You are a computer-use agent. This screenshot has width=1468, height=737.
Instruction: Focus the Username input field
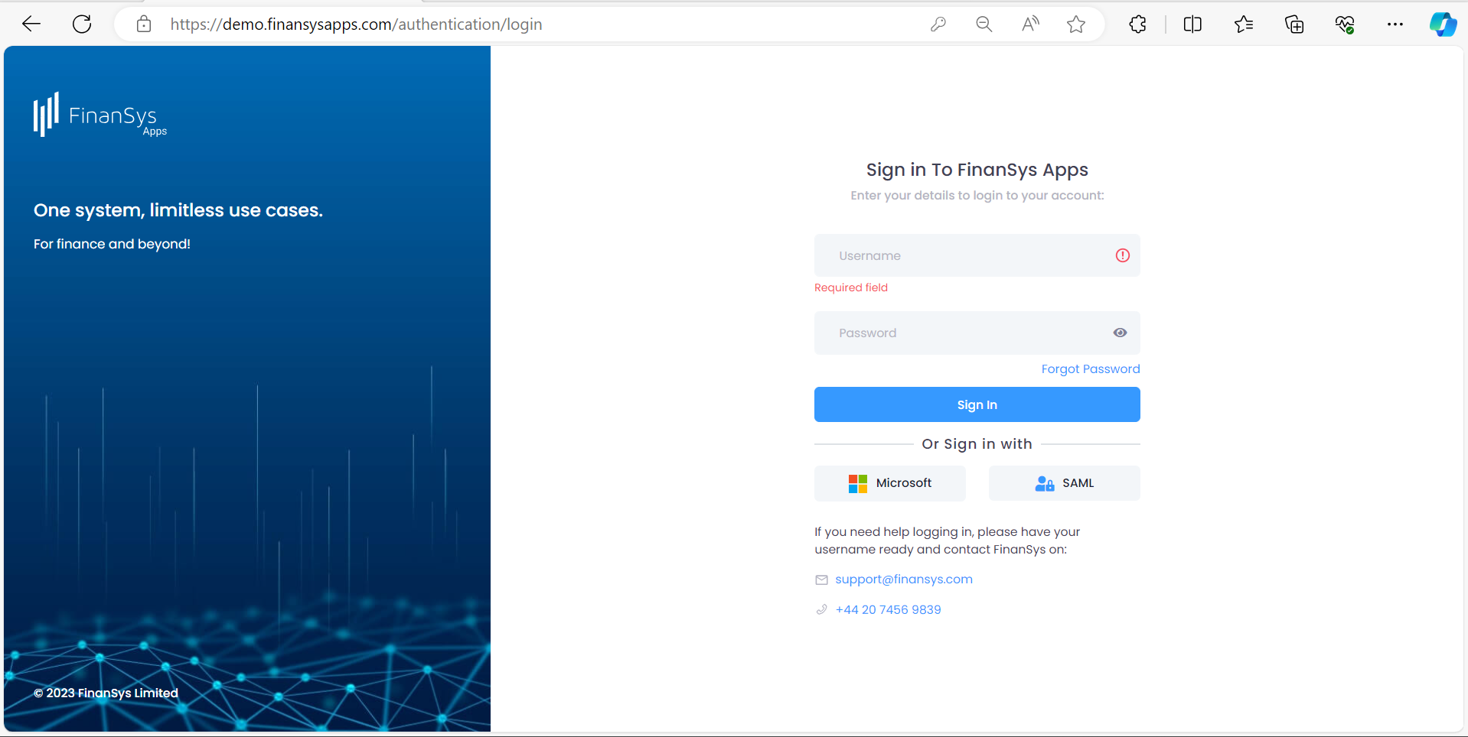(977, 255)
